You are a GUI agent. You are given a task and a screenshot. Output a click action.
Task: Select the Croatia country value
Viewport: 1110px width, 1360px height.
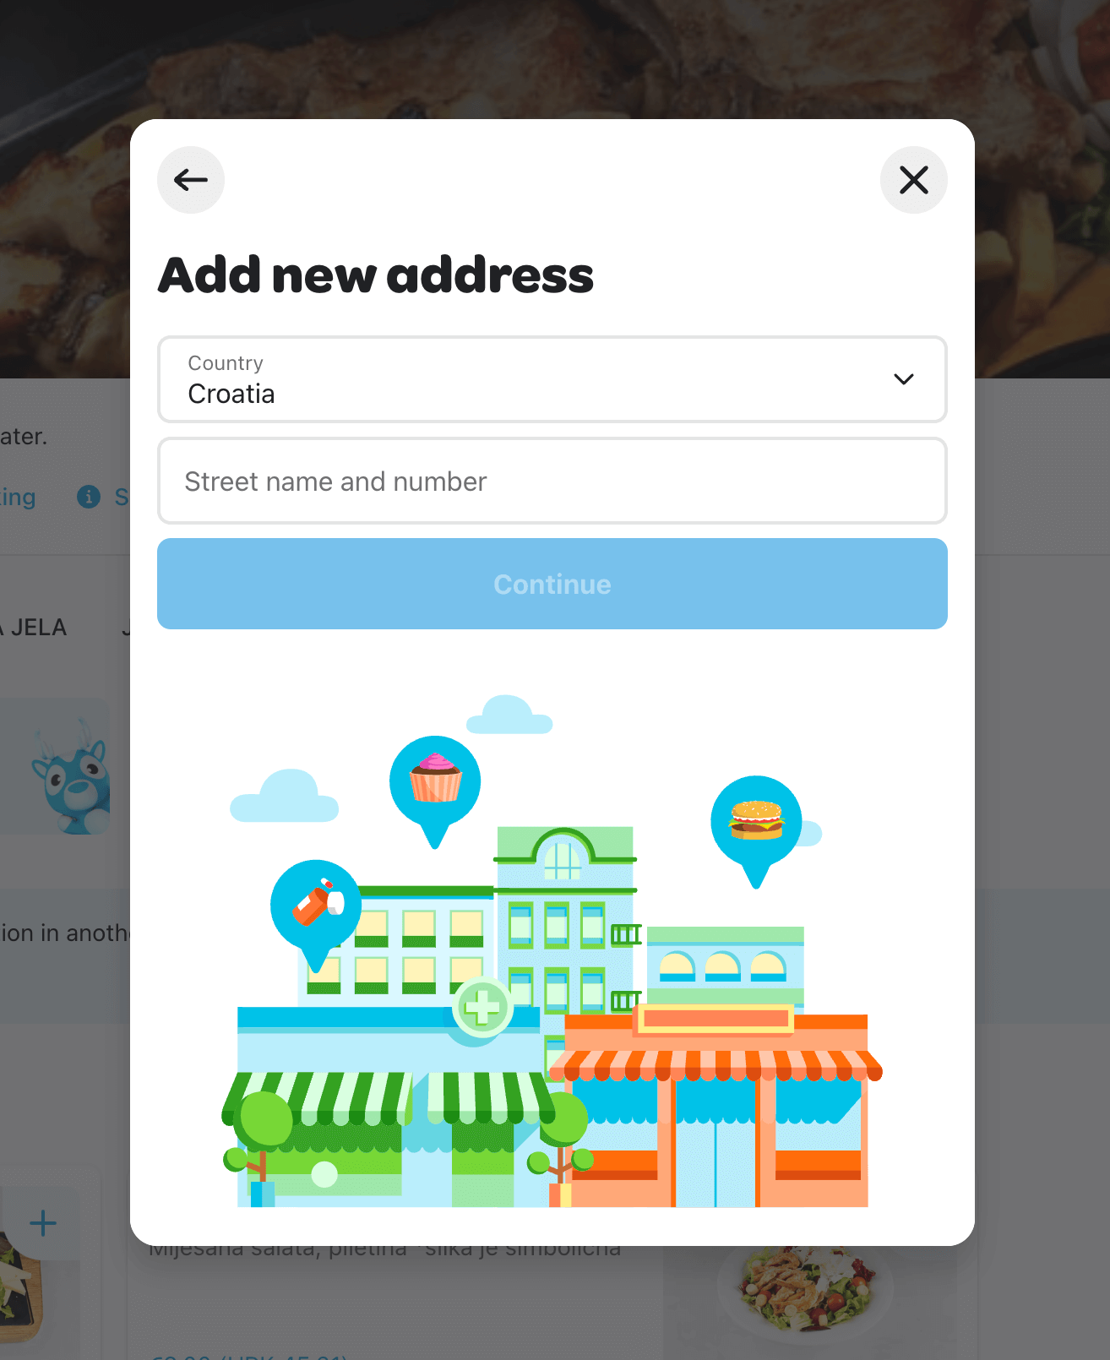(231, 394)
